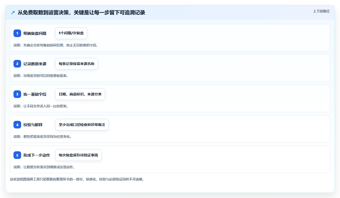
Task: Click the step 2 number badge
Action: 17,64
